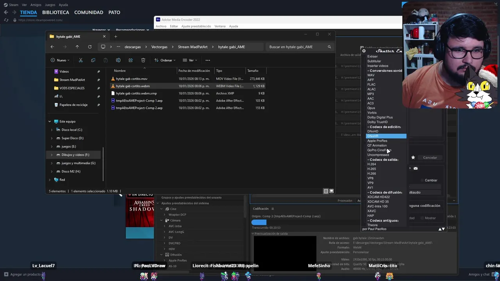The image size is (500, 281).
Task: Toggle the Cambiar radio option
Action: pos(422,180)
